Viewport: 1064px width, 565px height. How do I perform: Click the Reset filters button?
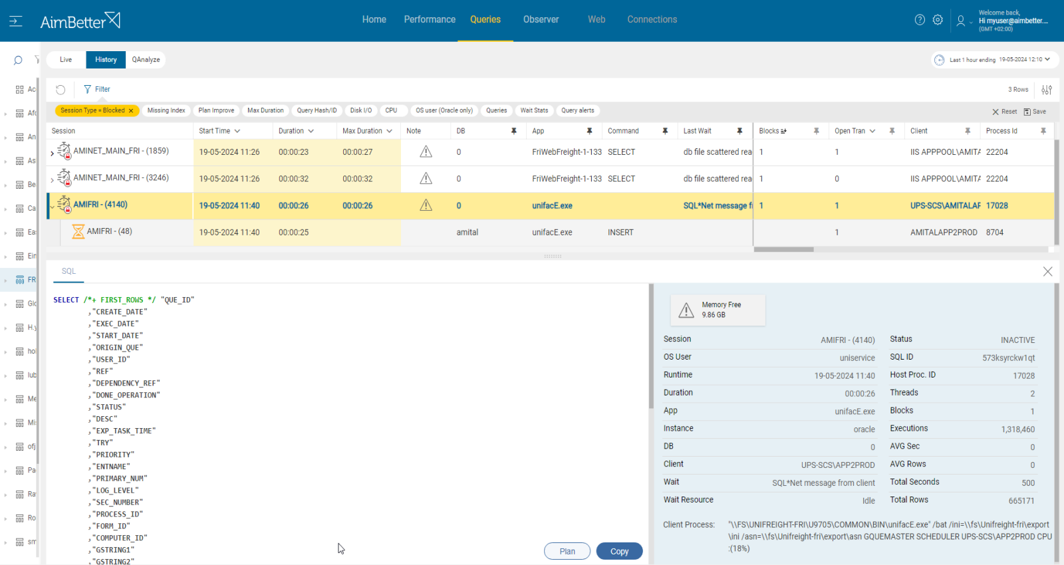(x=1004, y=112)
